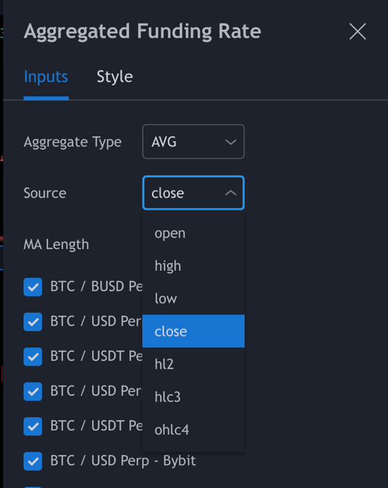Image resolution: width=388 pixels, height=488 pixels.
Task: Disable BTC / USD Perp - Bybit checkbox
Action: pos(33,461)
